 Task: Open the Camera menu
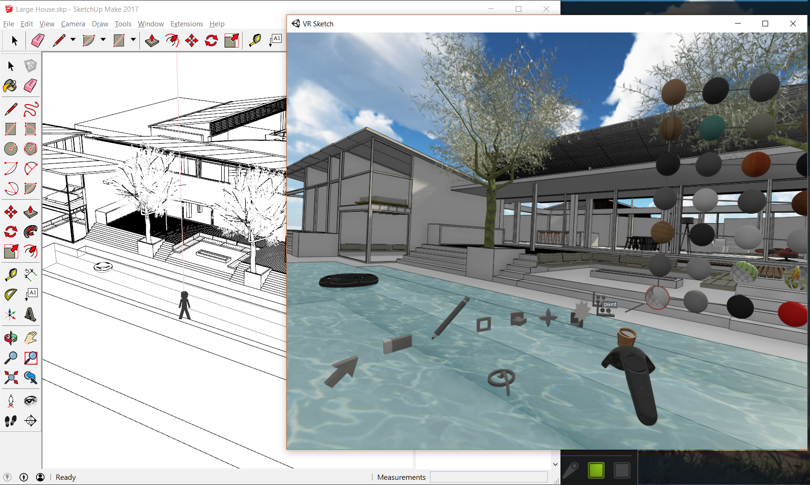pos(73,24)
